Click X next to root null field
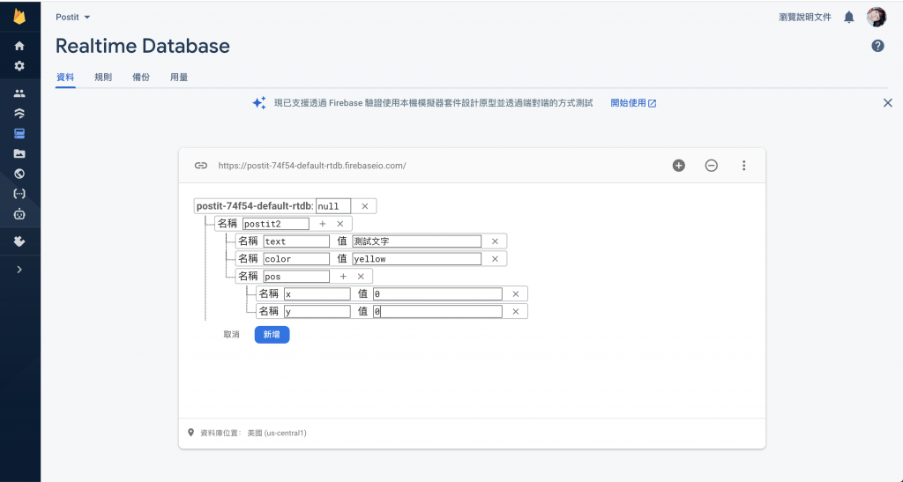This screenshot has width=903, height=482. point(364,206)
